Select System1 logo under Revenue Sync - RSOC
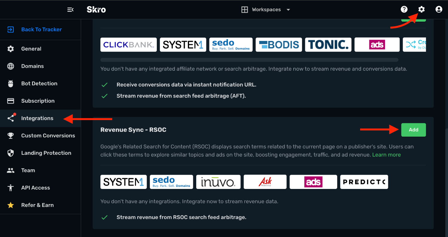The image size is (448, 237). click(x=124, y=182)
